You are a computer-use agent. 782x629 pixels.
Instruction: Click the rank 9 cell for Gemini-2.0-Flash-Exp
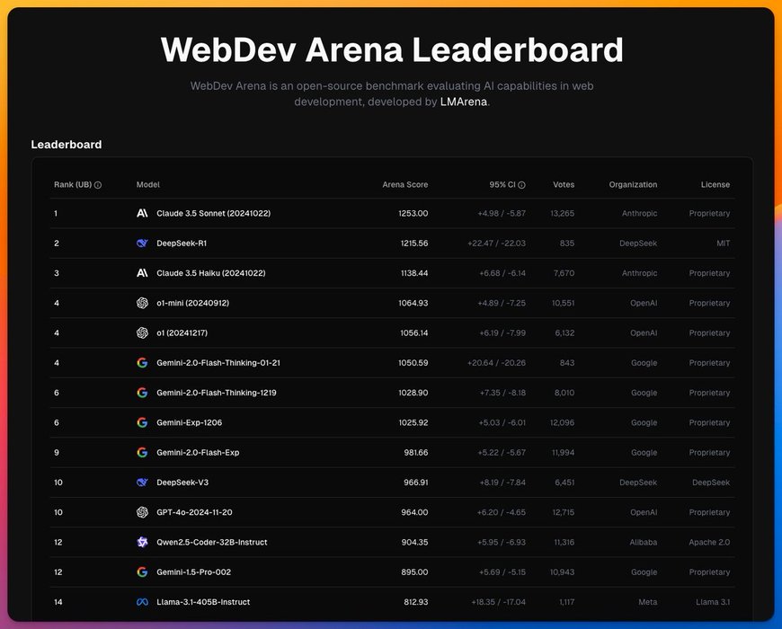tap(57, 453)
